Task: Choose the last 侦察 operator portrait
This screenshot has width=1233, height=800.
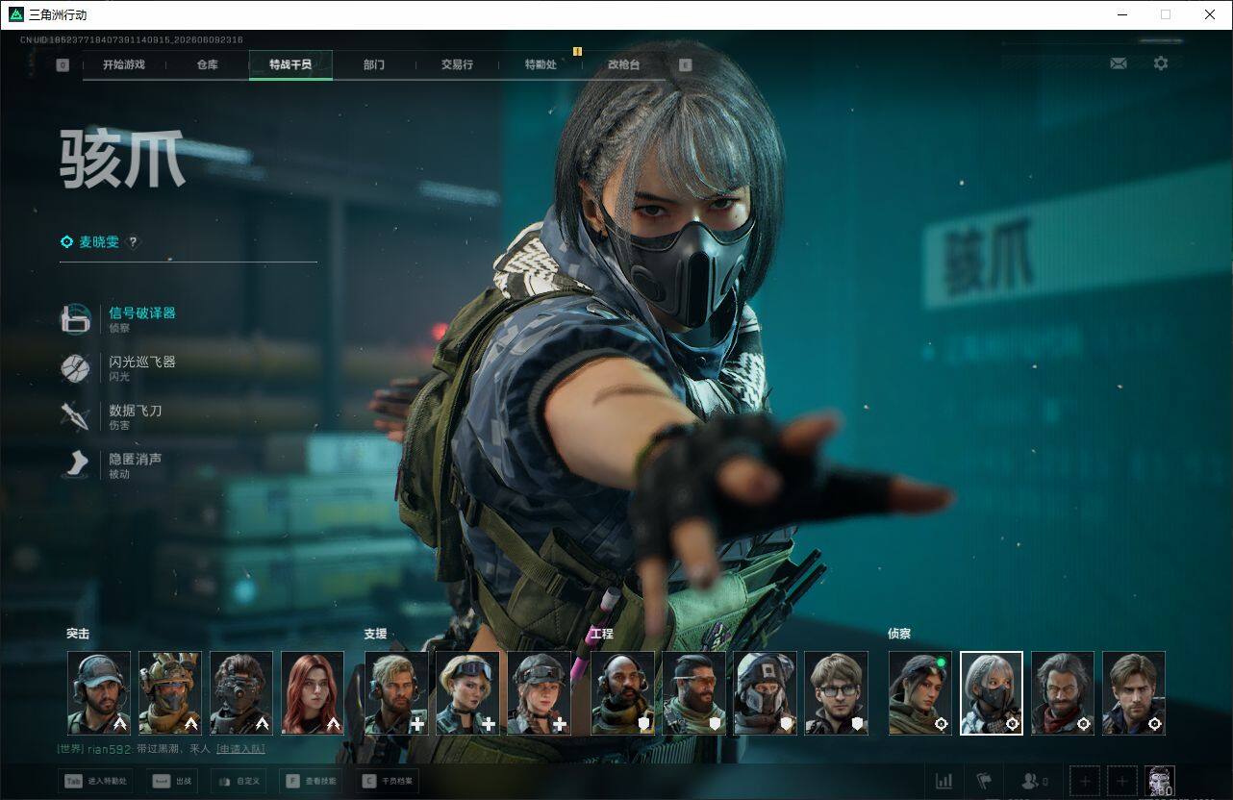Action: [x=1134, y=693]
